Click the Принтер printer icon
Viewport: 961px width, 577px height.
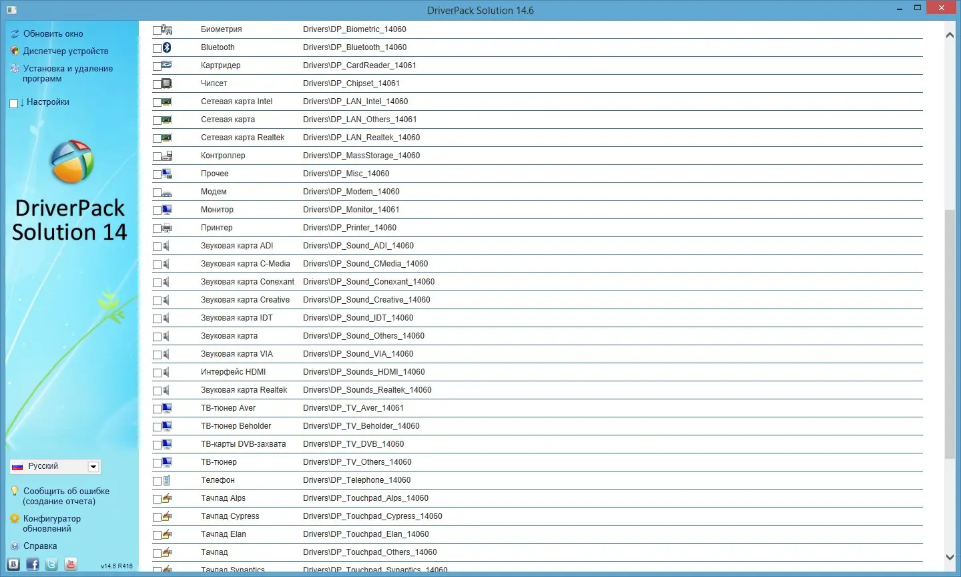tap(167, 228)
